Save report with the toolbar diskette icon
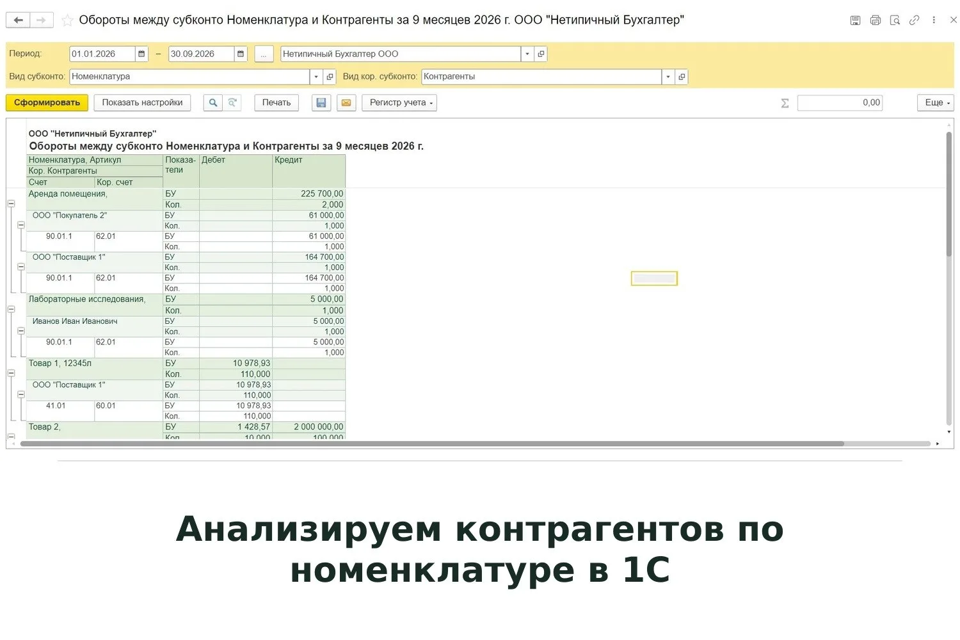Image resolution: width=960 pixels, height=640 pixels. [x=321, y=102]
